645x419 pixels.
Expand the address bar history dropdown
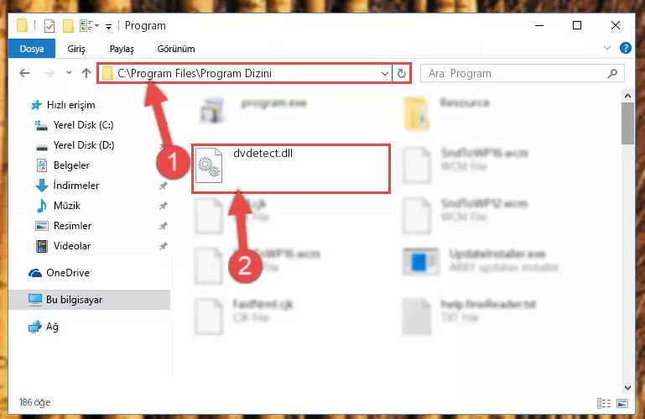pyautogui.click(x=385, y=74)
